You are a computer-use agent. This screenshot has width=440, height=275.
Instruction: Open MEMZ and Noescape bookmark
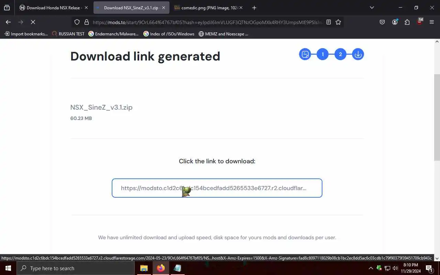[x=223, y=34]
